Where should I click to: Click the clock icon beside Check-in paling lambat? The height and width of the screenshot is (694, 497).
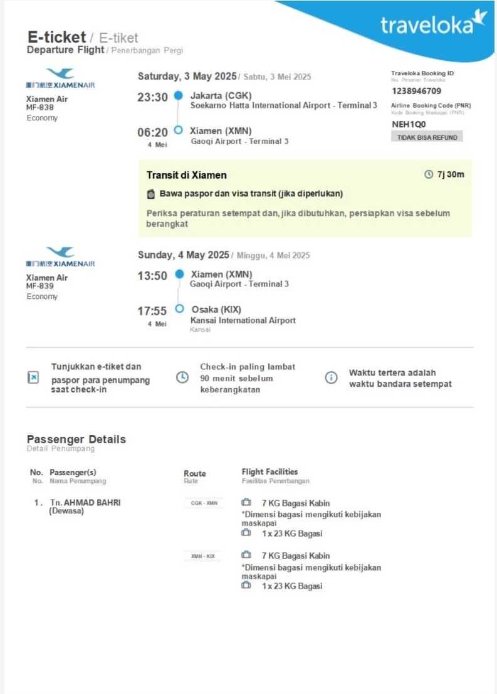coord(182,378)
